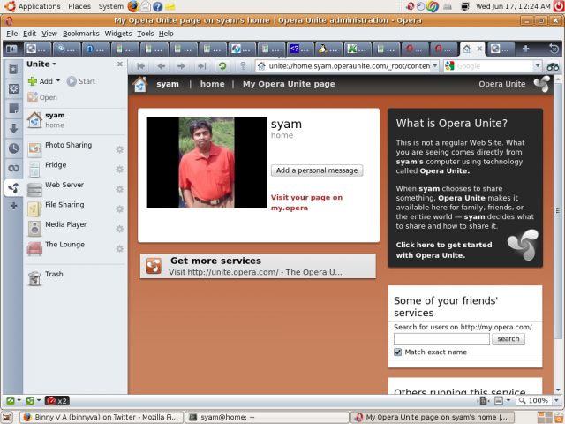Close the Unite side panel
This screenshot has width=565, height=424.
click(120, 64)
